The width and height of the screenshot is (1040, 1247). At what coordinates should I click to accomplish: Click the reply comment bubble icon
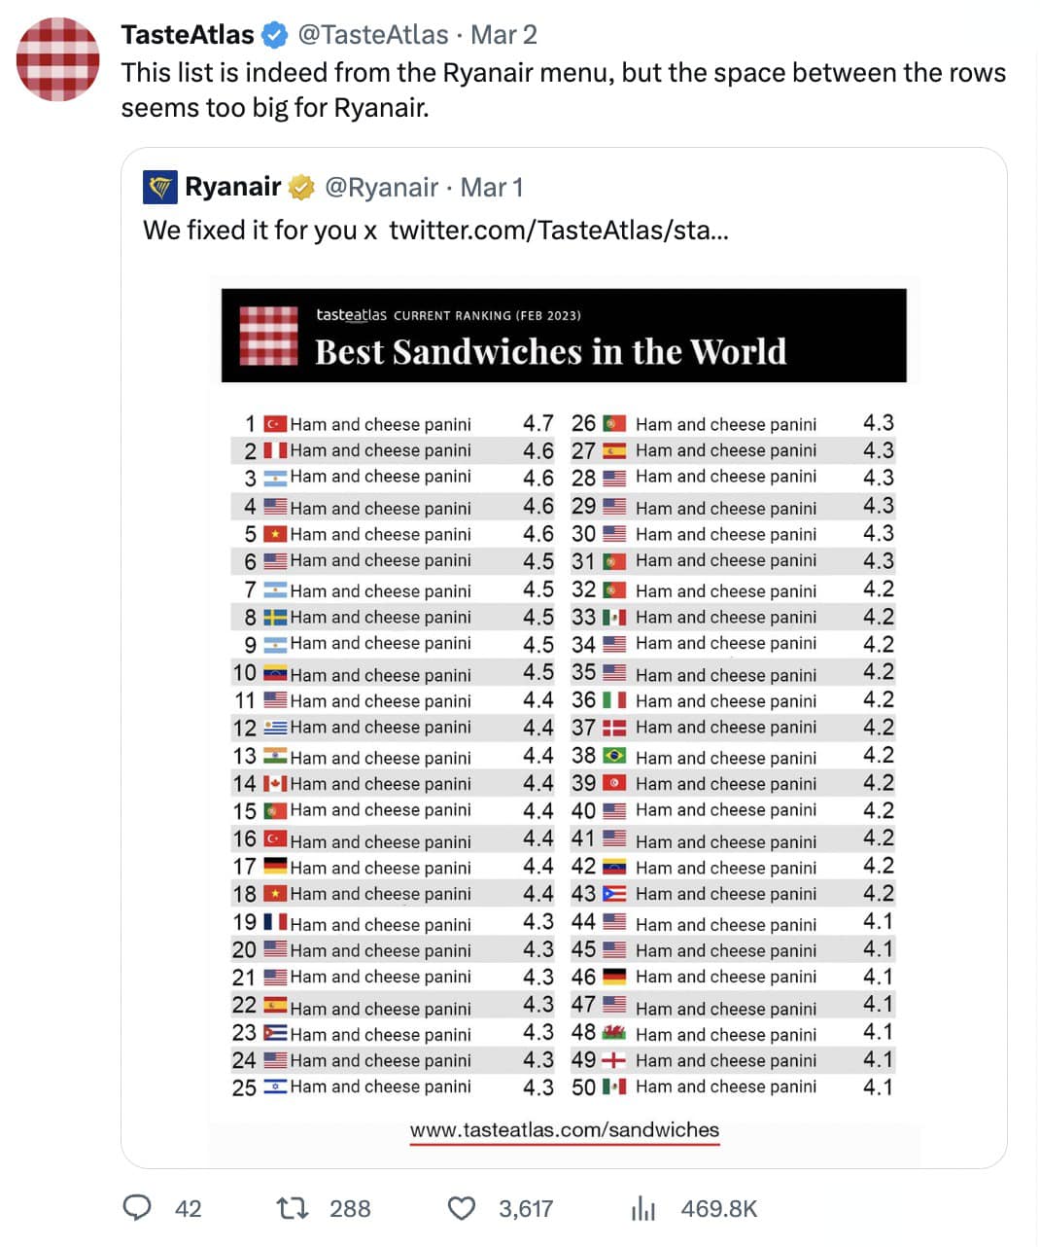137,1208
